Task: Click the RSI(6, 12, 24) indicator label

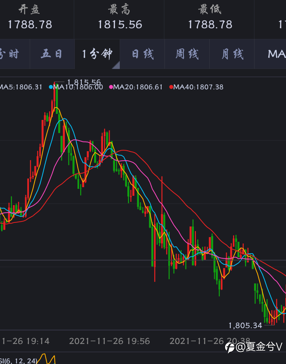Action: [19, 361]
